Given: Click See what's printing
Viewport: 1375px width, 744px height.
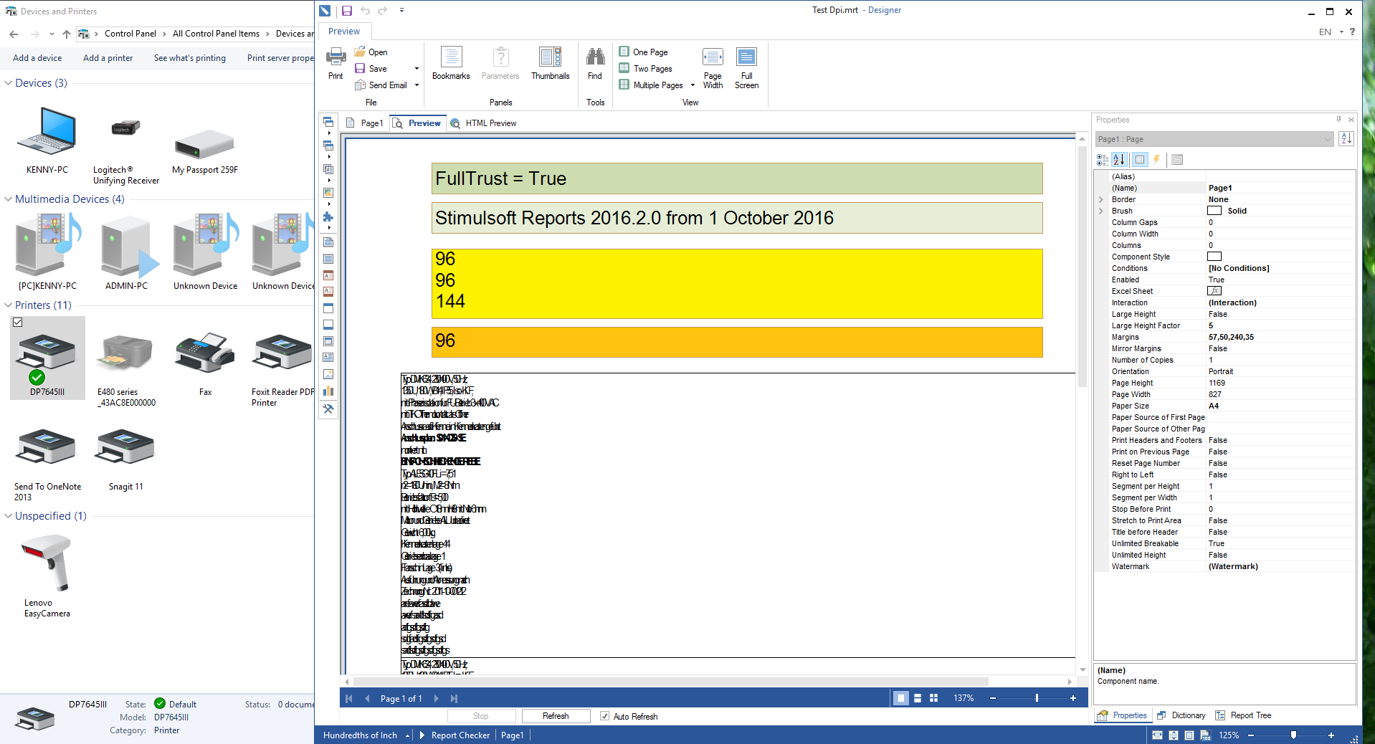Looking at the screenshot, I should click(190, 58).
